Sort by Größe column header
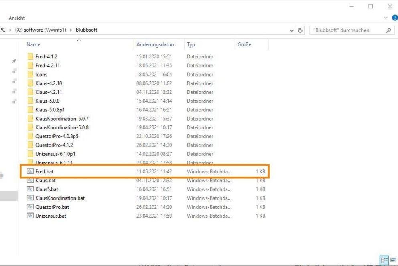This screenshot has width=398, height=266. point(244,44)
